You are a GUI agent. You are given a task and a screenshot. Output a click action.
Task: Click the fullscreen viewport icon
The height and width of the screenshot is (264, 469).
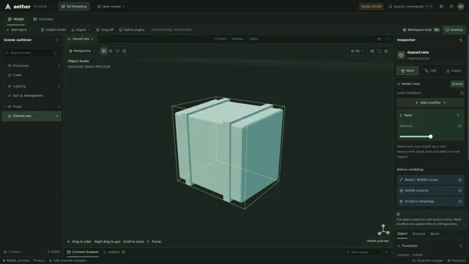pyautogui.click(x=379, y=51)
